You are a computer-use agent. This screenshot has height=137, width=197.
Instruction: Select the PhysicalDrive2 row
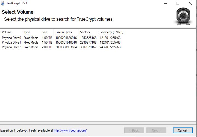61,47
